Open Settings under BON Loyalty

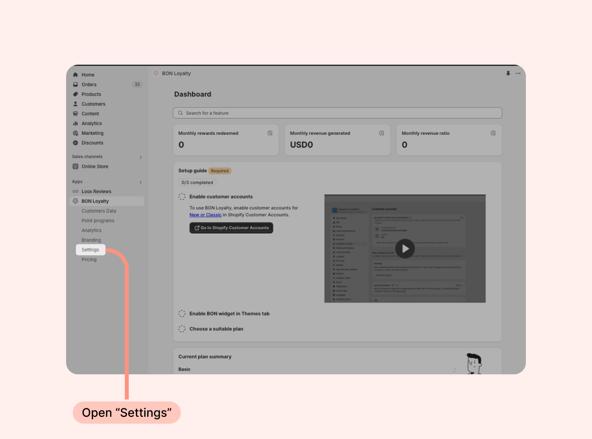91,250
